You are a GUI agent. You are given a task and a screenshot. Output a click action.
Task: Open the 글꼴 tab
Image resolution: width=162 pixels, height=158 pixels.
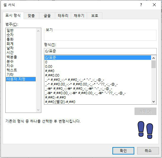tap(47, 16)
